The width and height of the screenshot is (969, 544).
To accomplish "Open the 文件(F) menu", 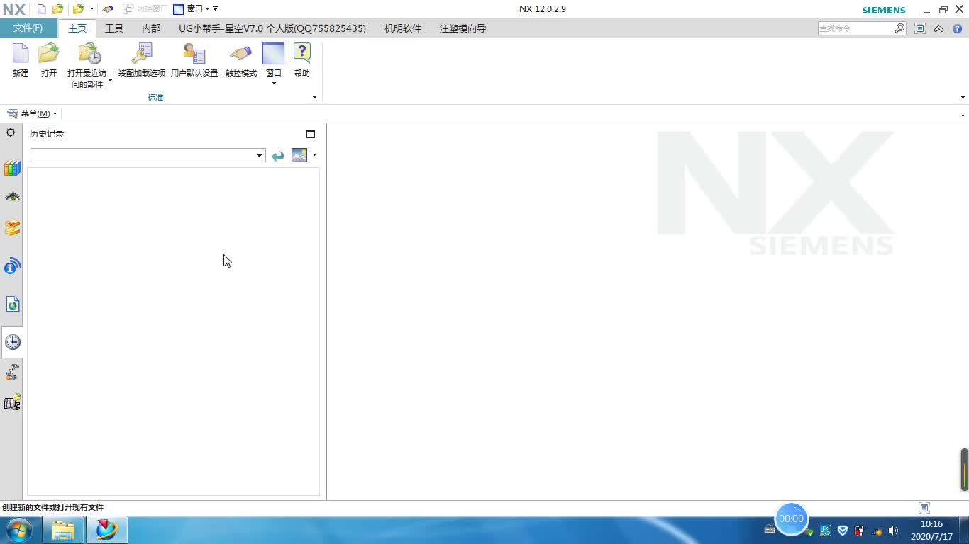I will 28,28.
